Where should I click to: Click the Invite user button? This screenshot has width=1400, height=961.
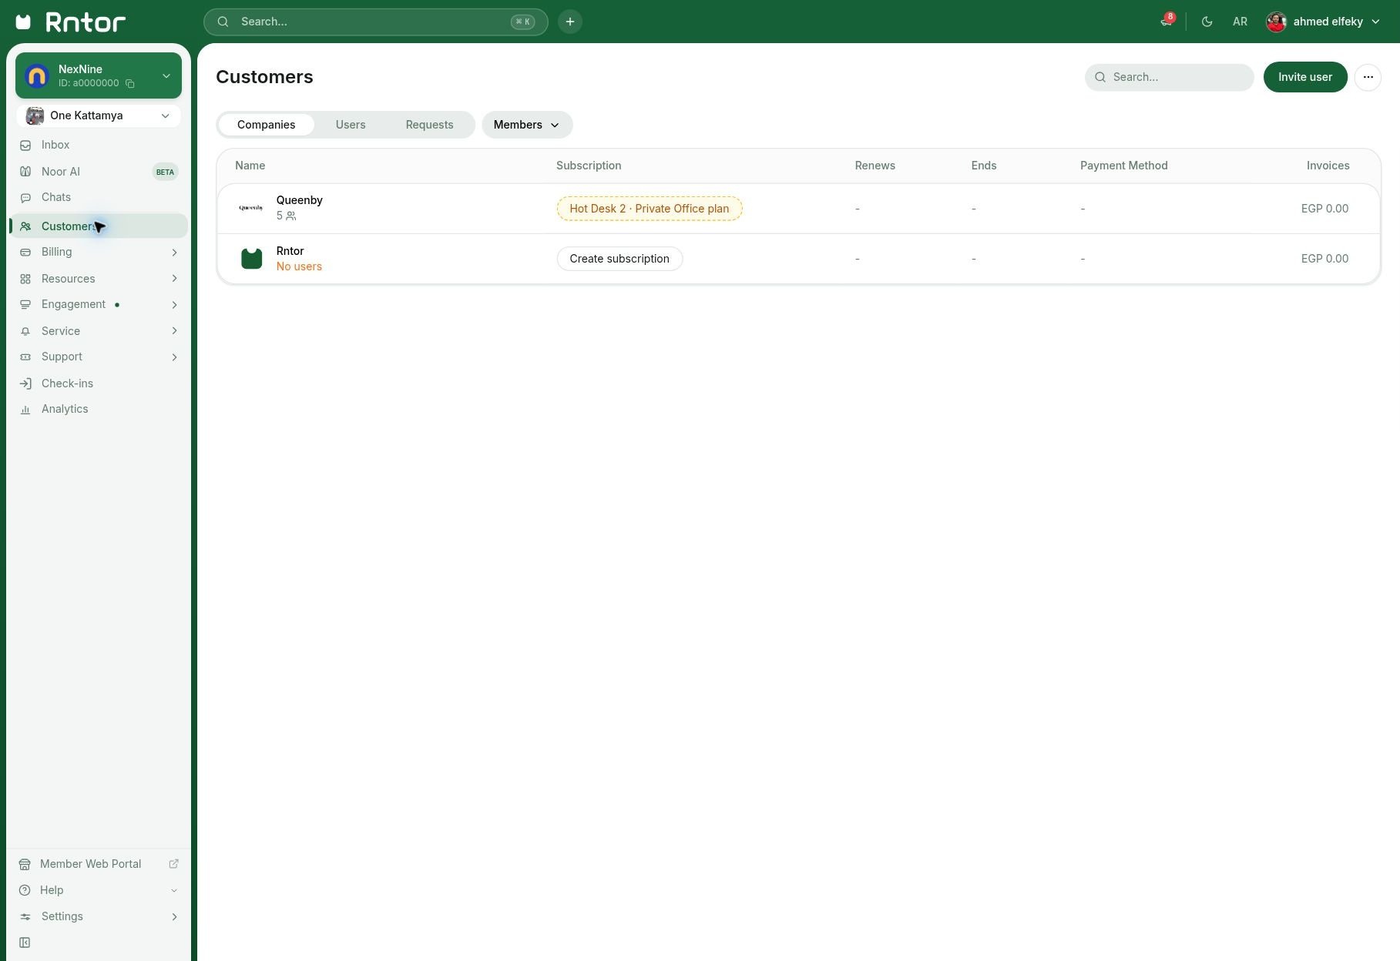[x=1305, y=77]
